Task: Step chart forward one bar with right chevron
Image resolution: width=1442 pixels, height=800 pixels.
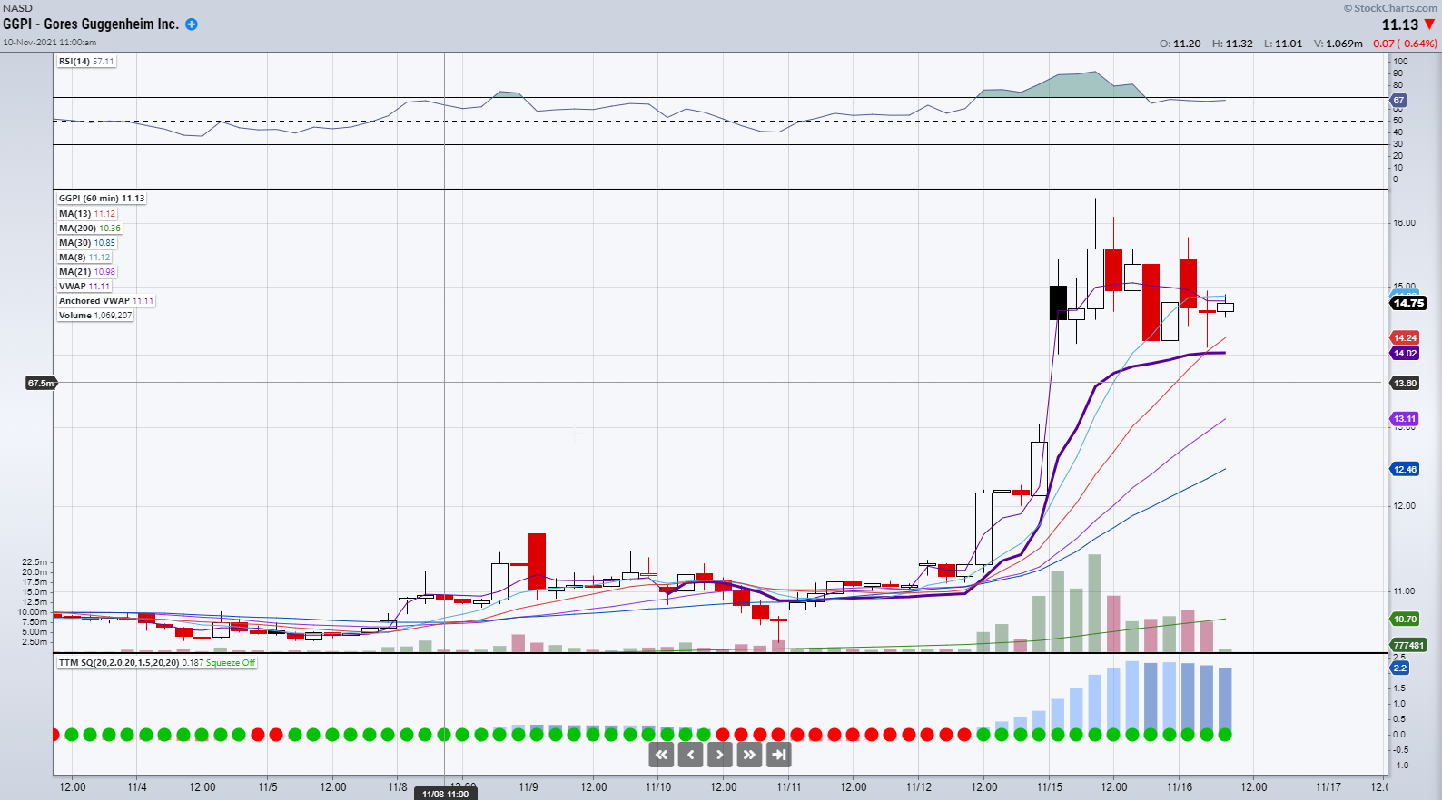Action: point(720,755)
